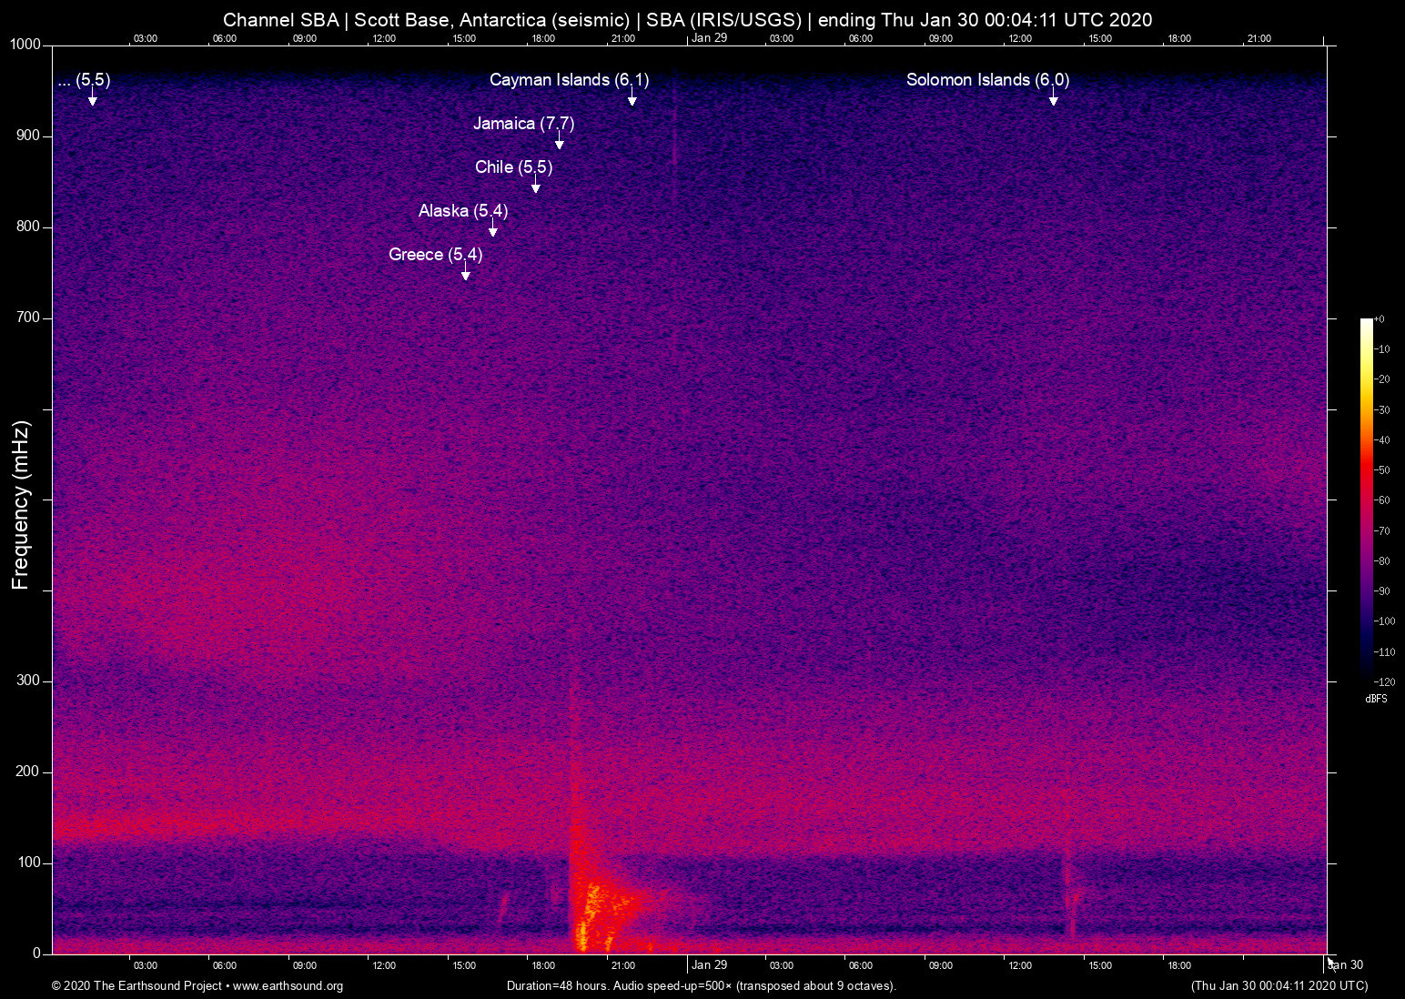Click the arrow below Jamaica (7.7) label
Screen dimensions: 1405x999
point(559,143)
